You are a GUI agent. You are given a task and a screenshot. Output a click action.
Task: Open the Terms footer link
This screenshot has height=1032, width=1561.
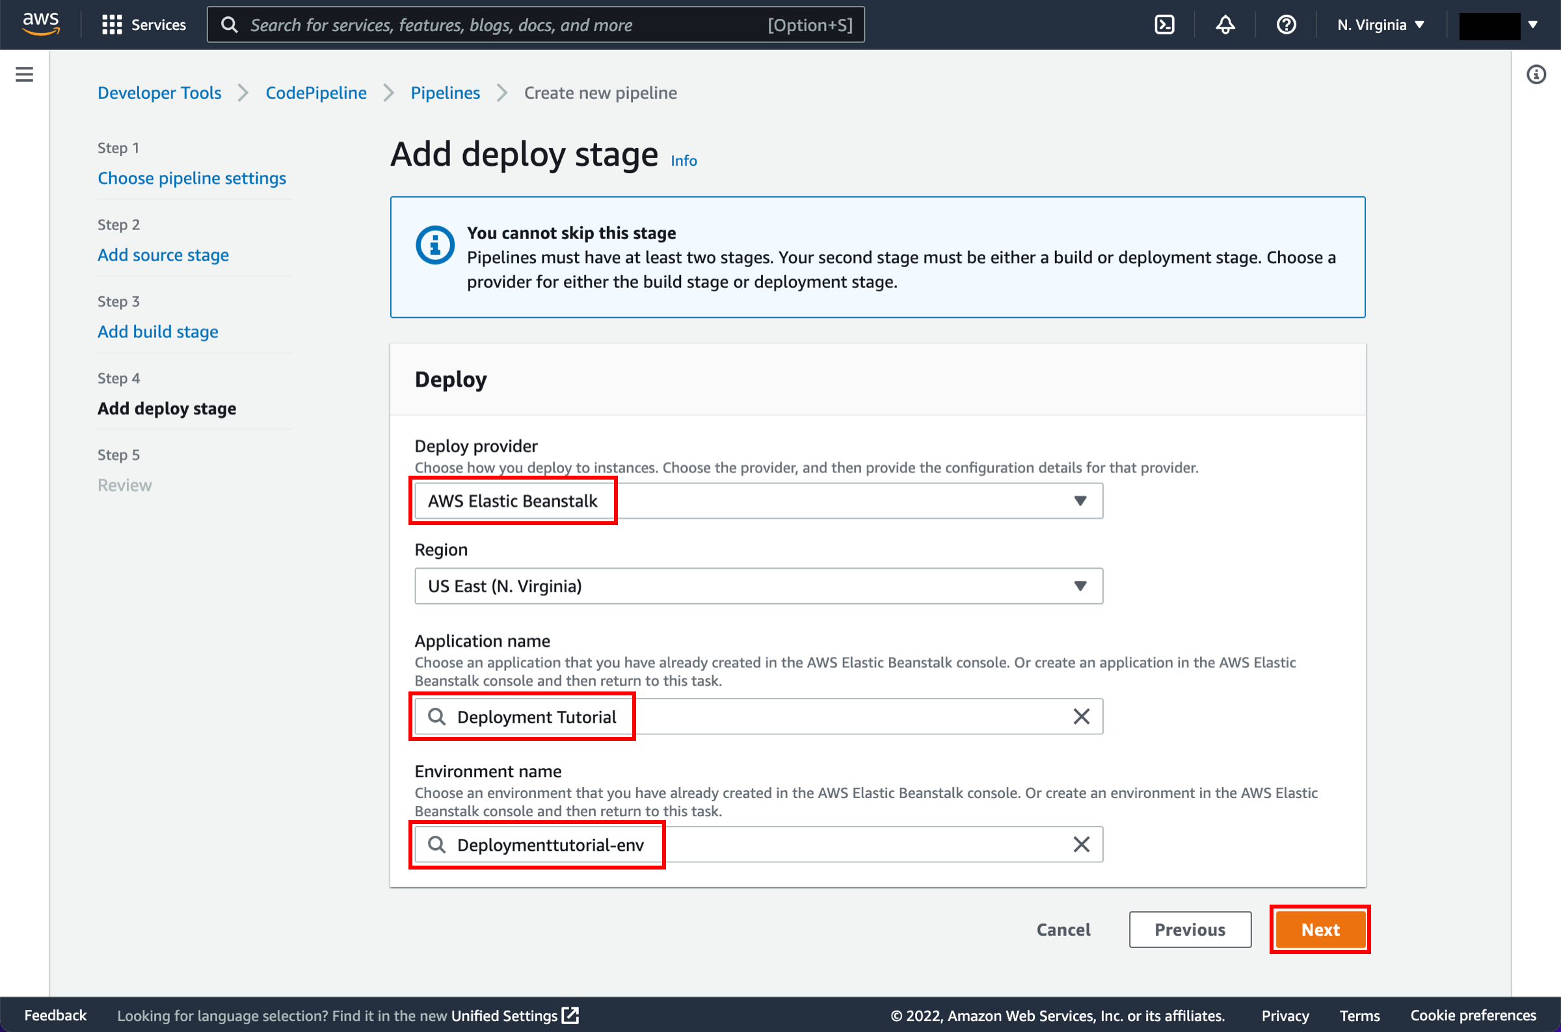(1359, 1016)
